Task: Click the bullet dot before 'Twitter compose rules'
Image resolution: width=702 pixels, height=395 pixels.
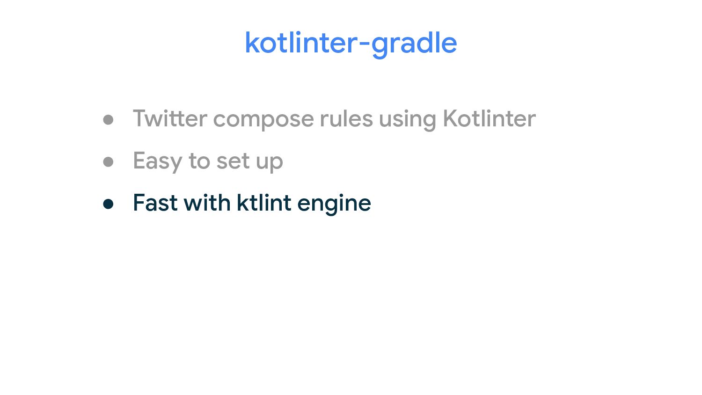Action: coord(108,120)
